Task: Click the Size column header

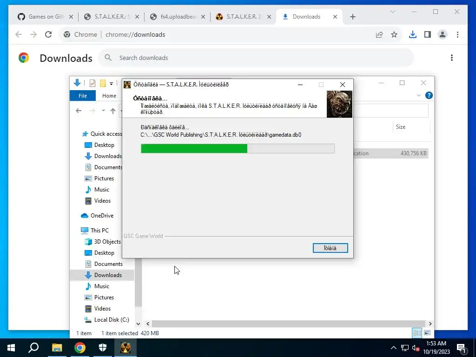Action: (x=401, y=127)
